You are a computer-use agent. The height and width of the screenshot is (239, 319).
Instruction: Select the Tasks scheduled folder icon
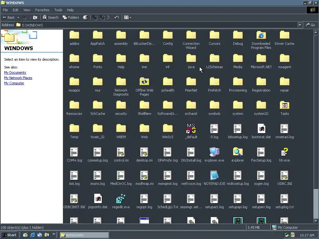(284, 105)
